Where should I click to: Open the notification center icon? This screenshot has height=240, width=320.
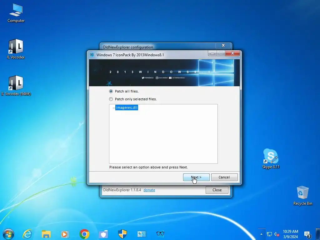tap(307, 234)
